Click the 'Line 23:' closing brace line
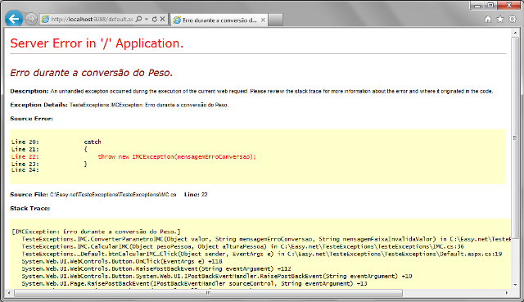 (49, 164)
